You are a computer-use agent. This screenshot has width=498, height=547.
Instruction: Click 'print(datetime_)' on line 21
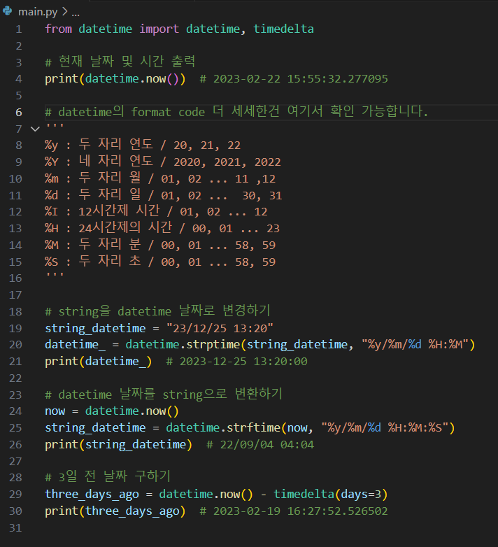point(99,362)
